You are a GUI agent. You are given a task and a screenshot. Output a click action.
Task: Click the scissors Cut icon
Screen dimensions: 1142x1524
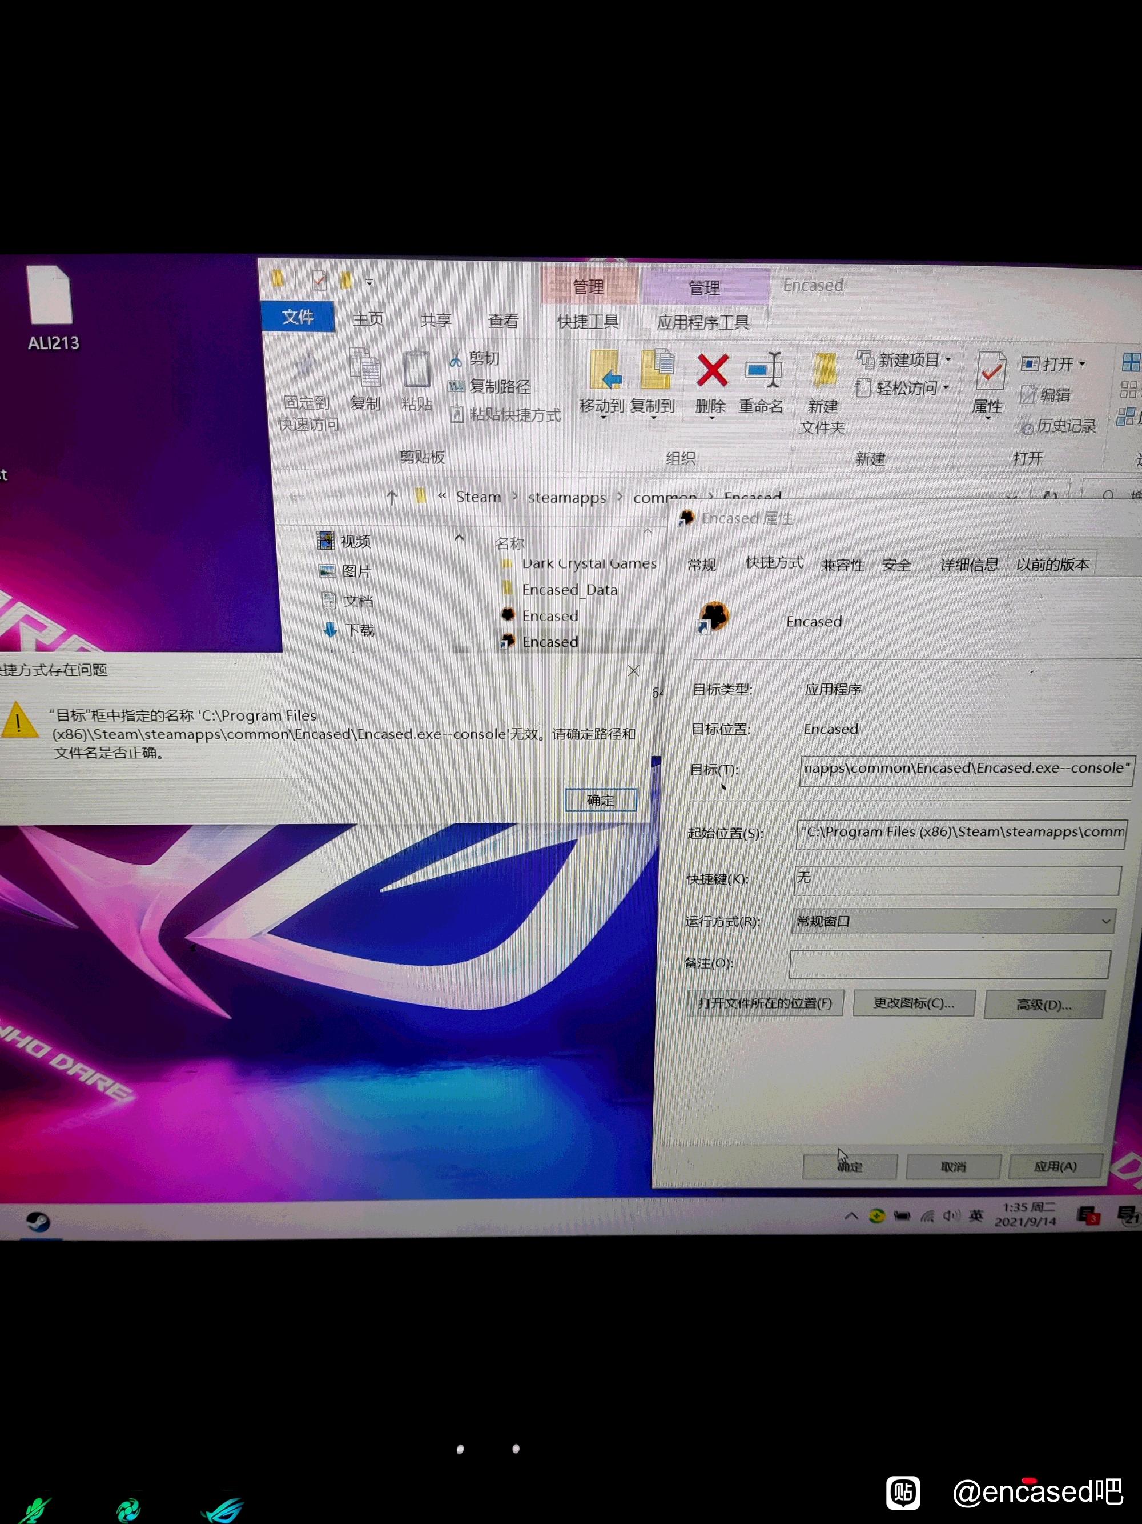(456, 358)
